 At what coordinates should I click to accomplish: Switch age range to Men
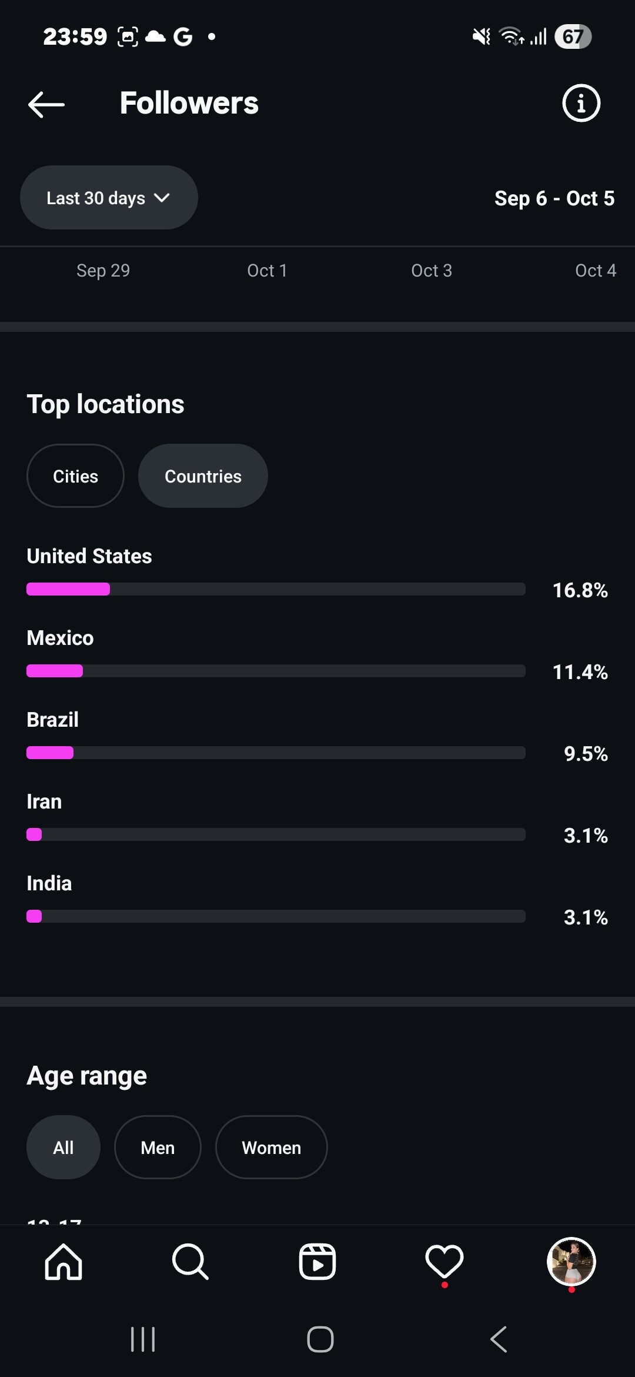(158, 1147)
